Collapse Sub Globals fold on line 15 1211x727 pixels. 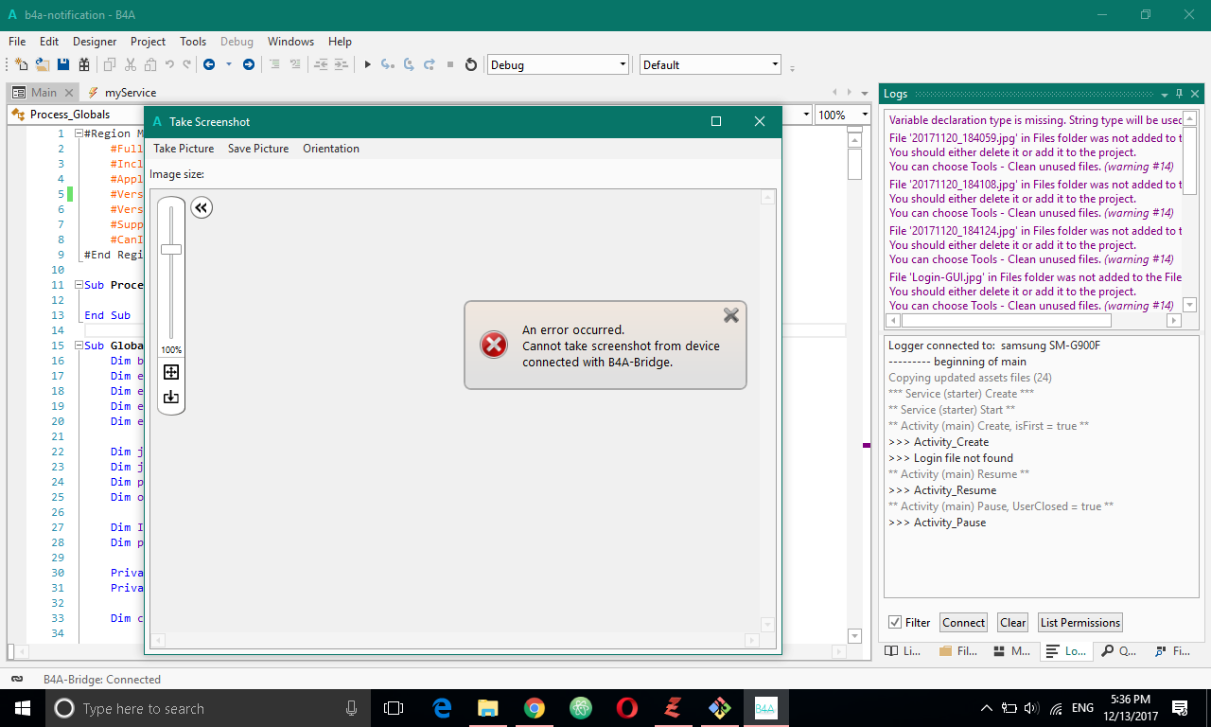79,346
